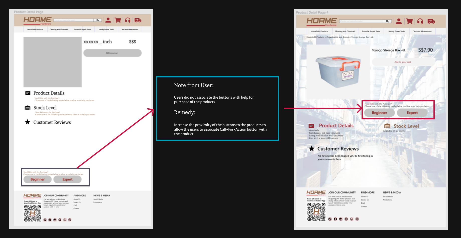Screen dimensions: 461x238
Task: Open the Reddit icon in the Page 4 footer
Action: [341, 219]
